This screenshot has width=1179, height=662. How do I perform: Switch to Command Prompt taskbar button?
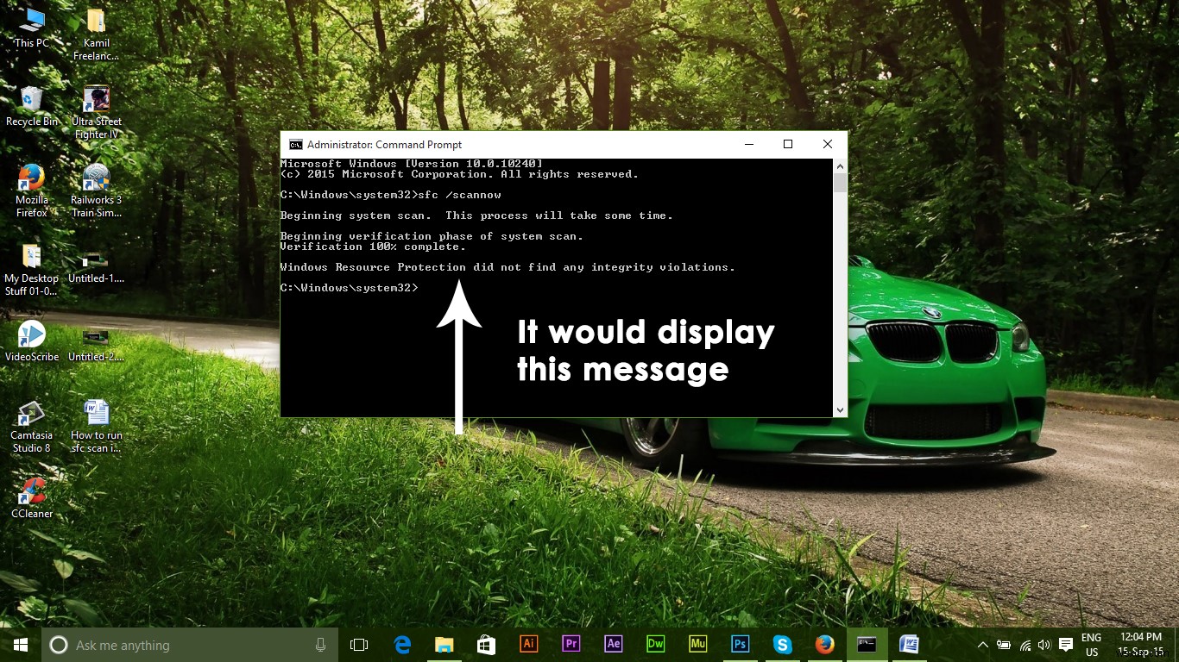click(x=867, y=645)
